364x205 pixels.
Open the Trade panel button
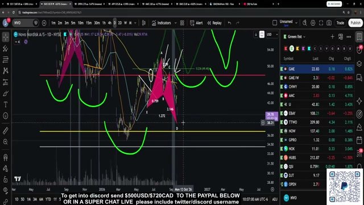pyautogui.click(x=340, y=23)
